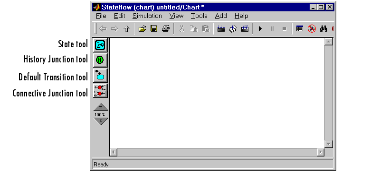Open the Explorer list icon in toolbar

(300, 29)
